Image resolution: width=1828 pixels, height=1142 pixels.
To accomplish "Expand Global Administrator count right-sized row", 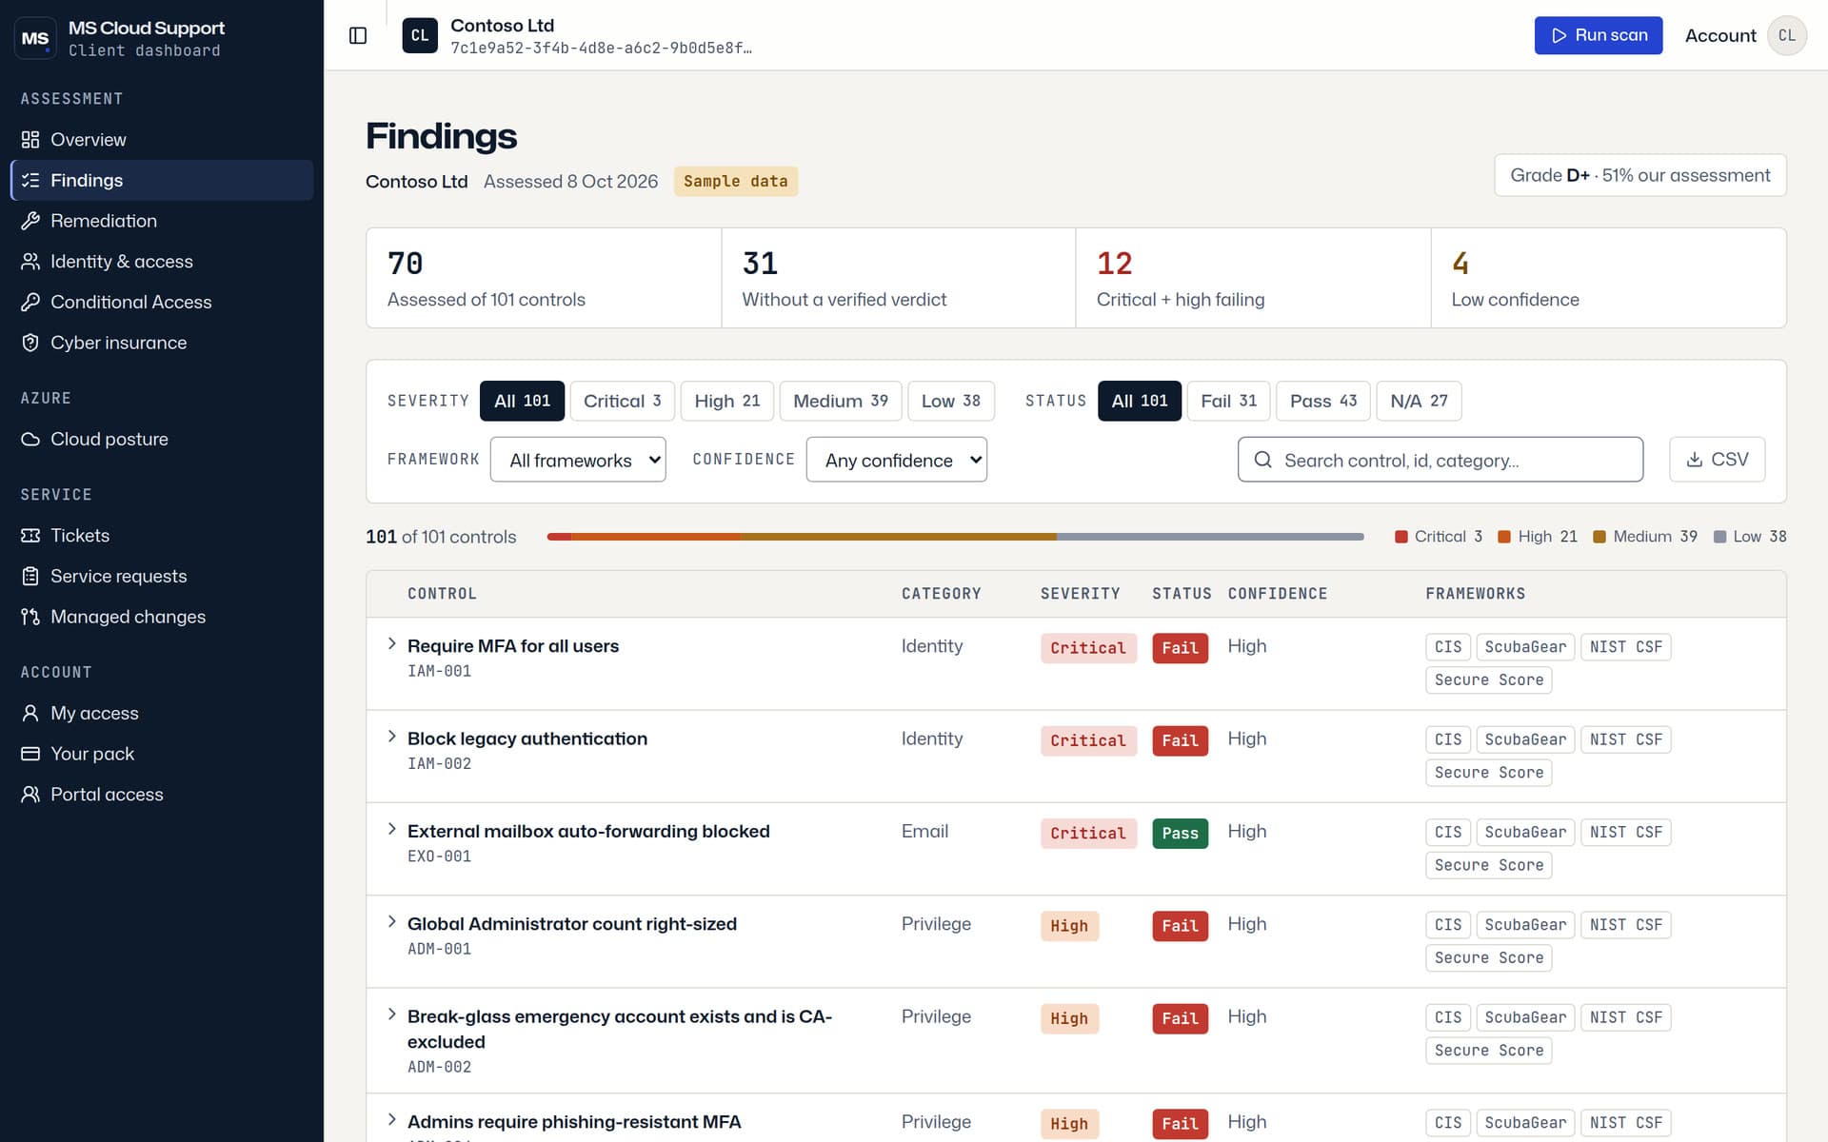I will pos(391,921).
